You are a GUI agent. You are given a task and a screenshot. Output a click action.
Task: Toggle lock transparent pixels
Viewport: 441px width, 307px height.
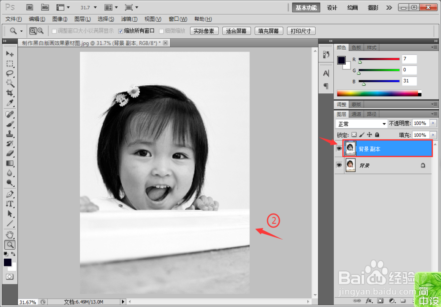[354, 135]
